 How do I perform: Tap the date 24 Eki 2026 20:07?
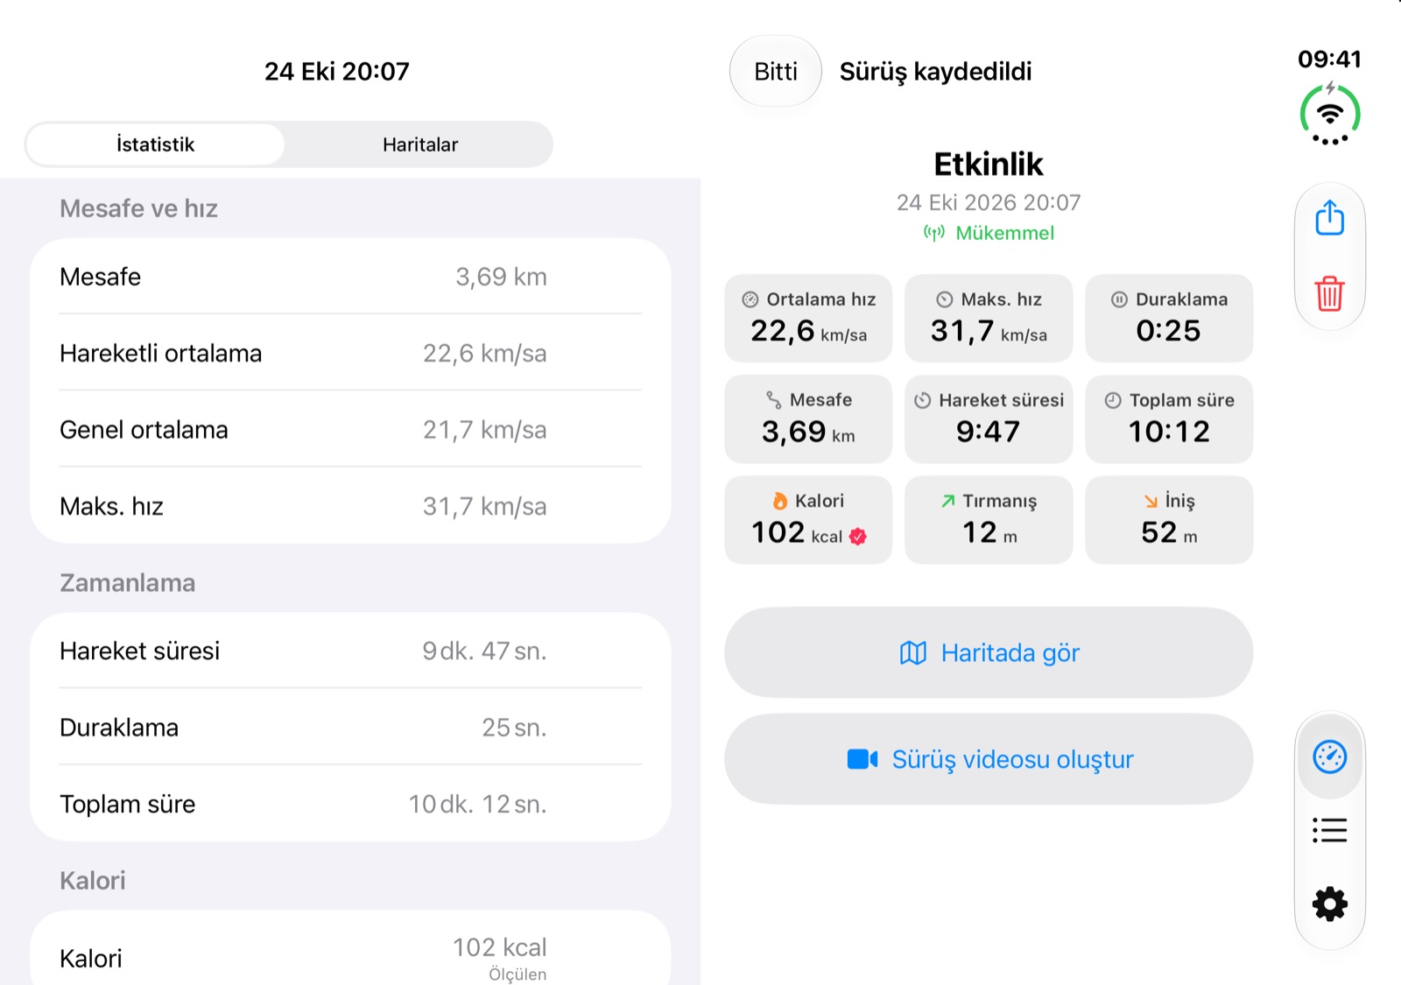point(989,202)
